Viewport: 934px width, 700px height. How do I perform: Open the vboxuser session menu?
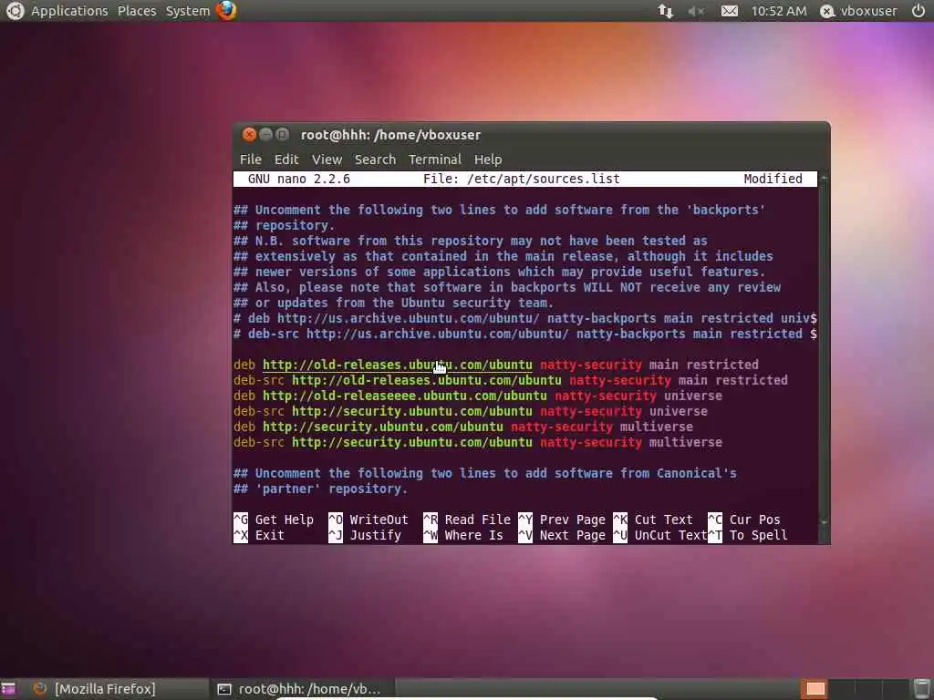pyautogui.click(x=858, y=11)
